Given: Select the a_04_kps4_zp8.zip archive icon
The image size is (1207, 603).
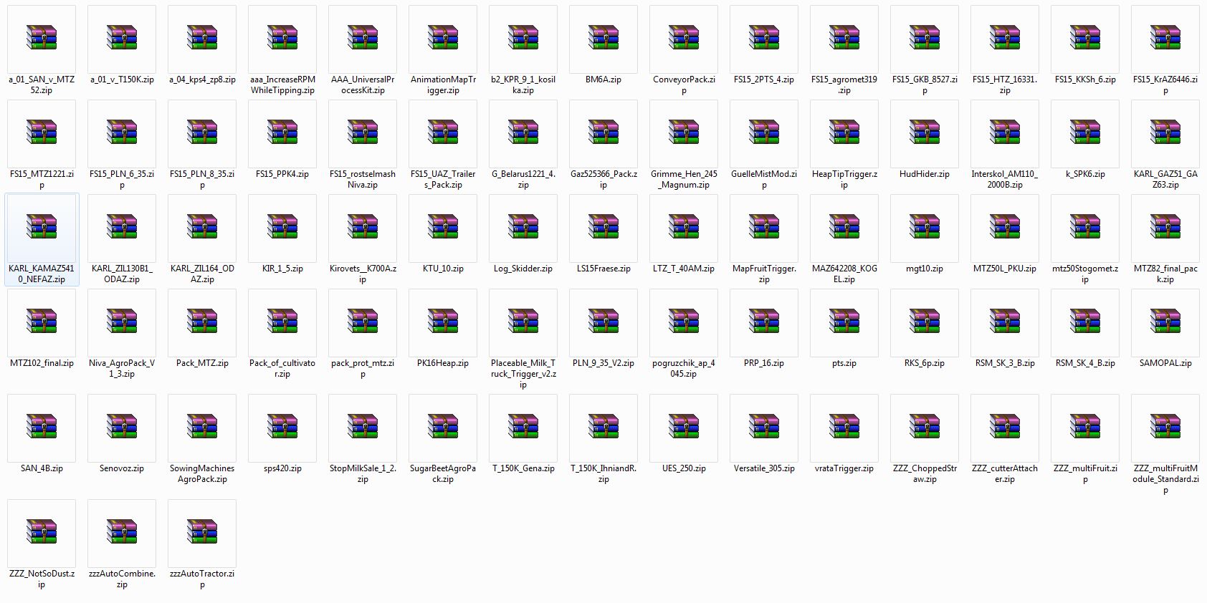Looking at the screenshot, I should 202,38.
